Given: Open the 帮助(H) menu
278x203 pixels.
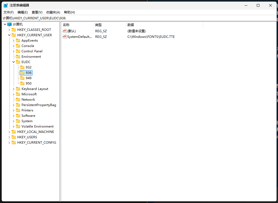Looking at the screenshot, I should [69, 12].
